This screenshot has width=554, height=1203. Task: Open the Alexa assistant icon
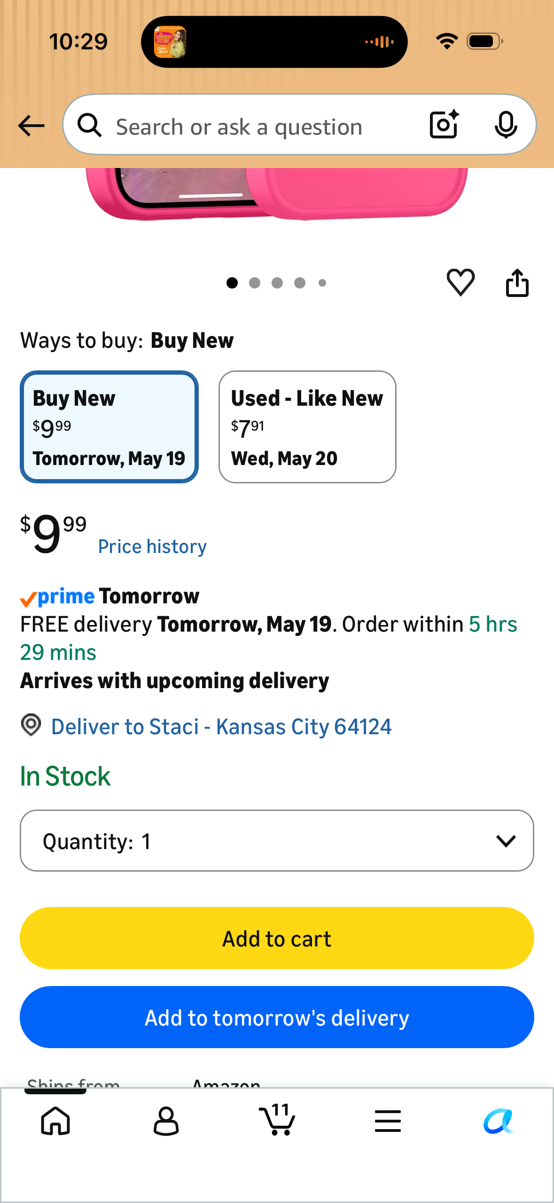[x=499, y=1121]
